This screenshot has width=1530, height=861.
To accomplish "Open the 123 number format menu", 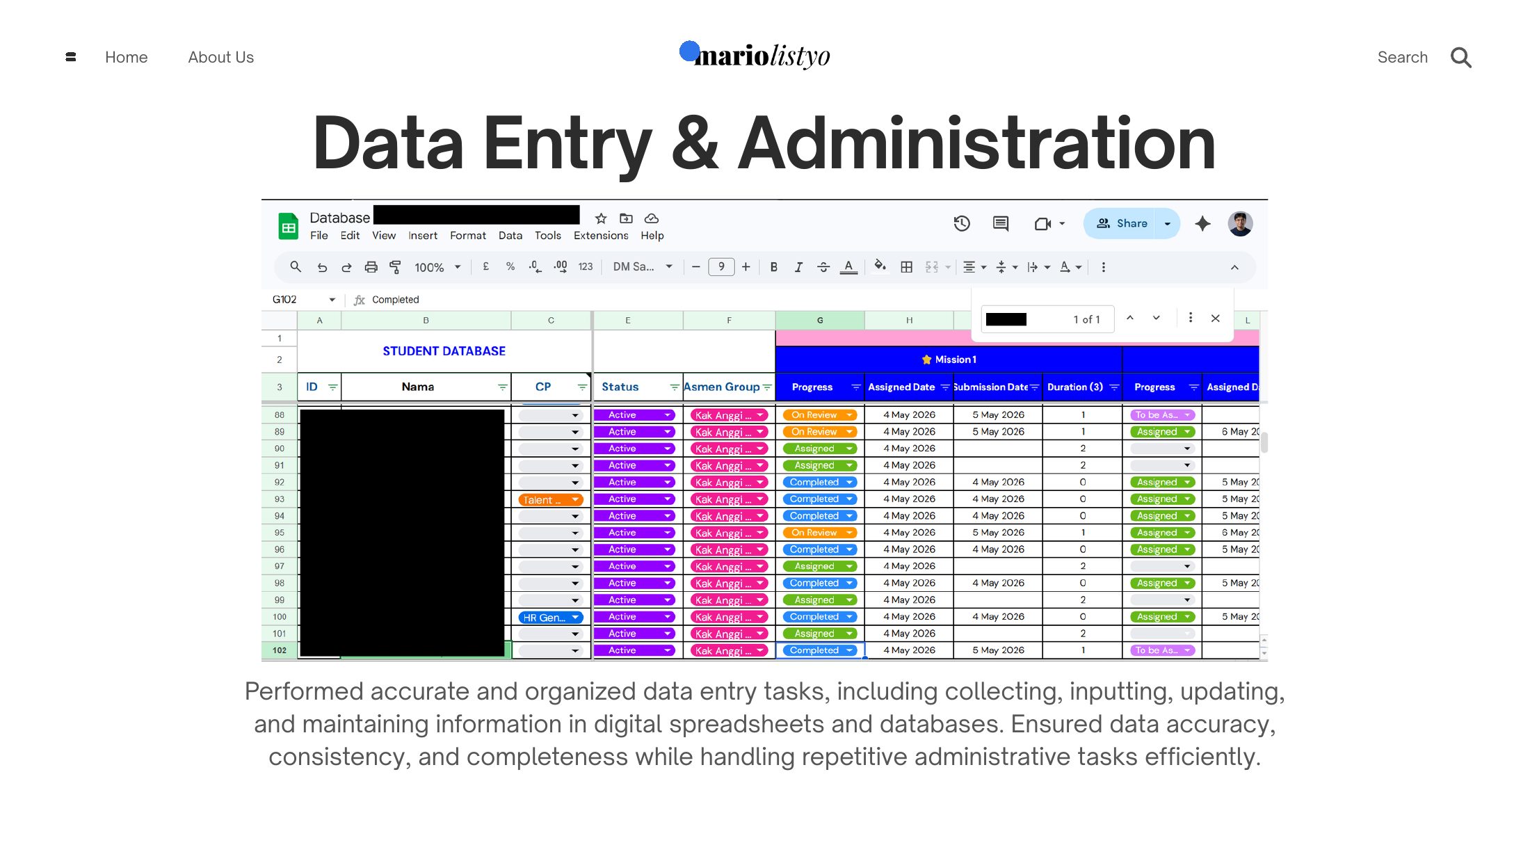I will click(586, 266).
